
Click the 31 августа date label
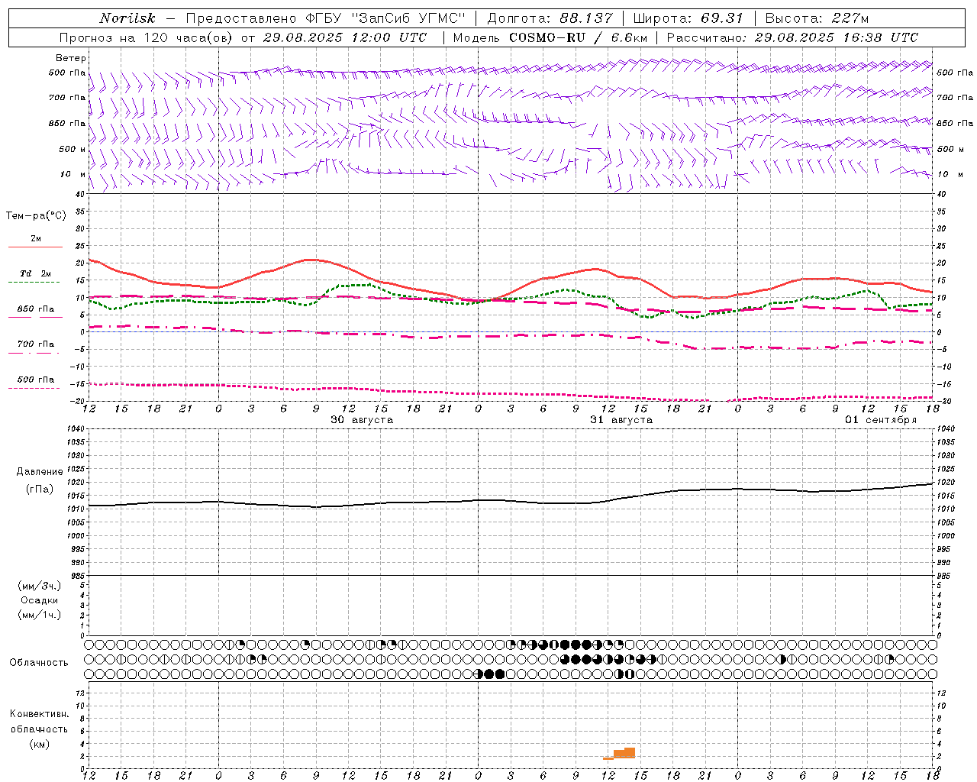(621, 420)
